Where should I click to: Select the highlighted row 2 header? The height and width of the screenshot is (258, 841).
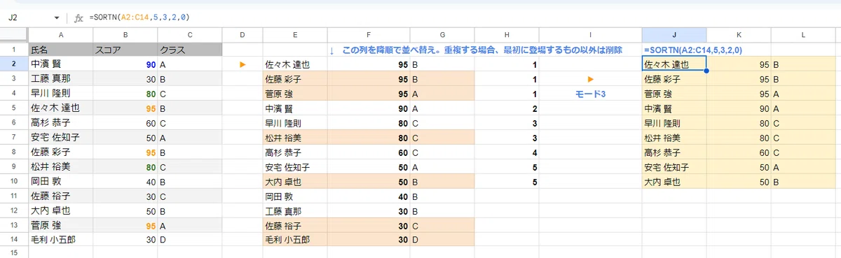coord(14,64)
